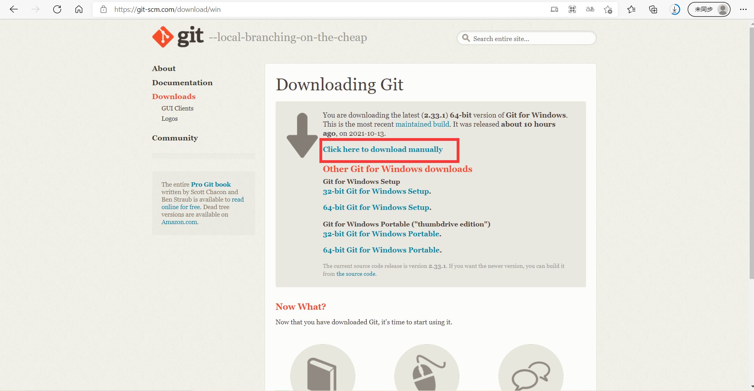Open the Pro Git book link
Image resolution: width=754 pixels, height=391 pixels.
[211, 185]
